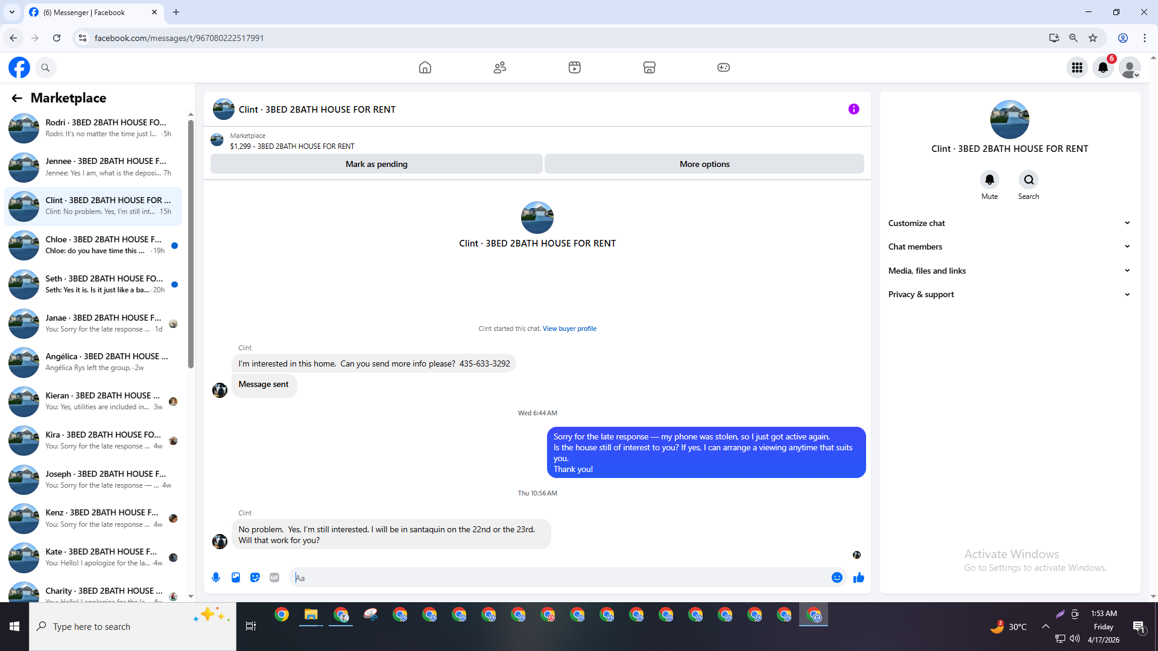
Task: Reload the page with browser refresh icon
Action: [x=57, y=38]
